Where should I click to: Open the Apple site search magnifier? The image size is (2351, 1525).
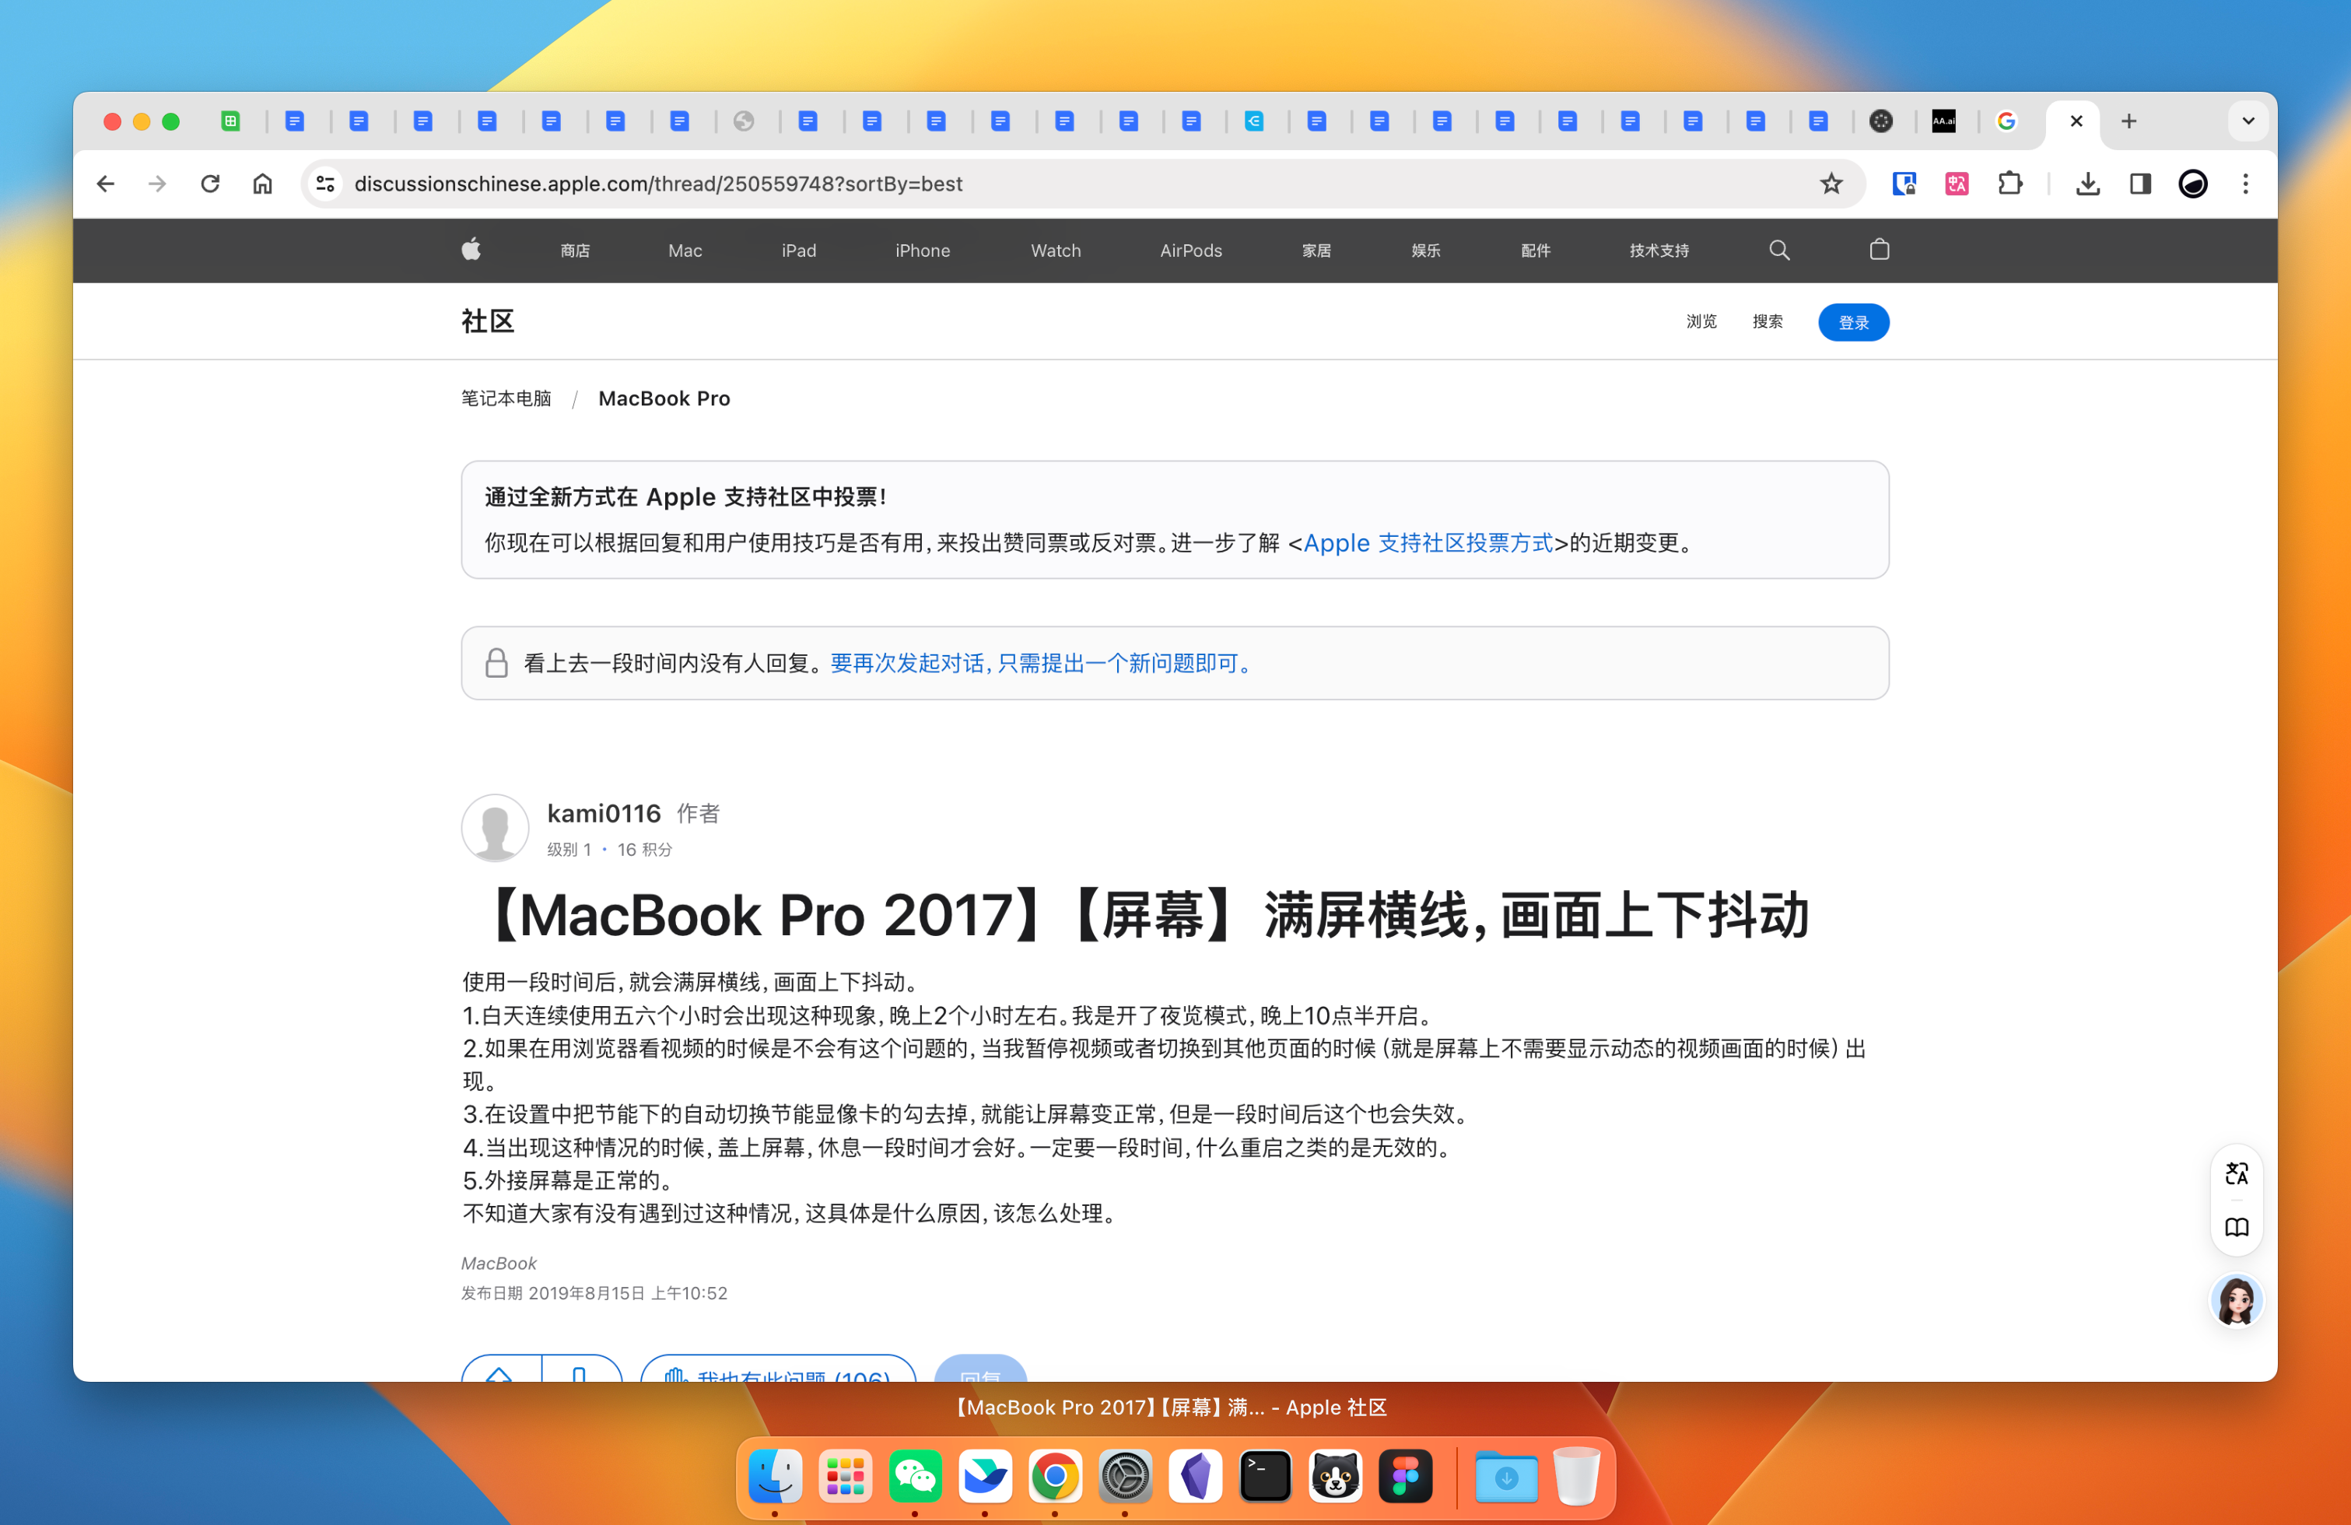click(x=1779, y=250)
